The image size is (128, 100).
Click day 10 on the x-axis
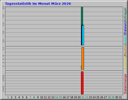pyautogui.click(x=41, y=97)
